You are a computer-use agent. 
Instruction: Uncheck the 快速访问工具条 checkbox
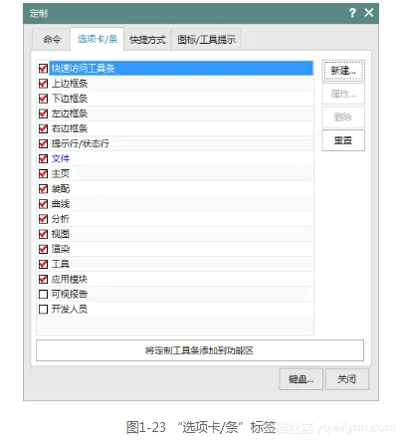tap(43, 69)
